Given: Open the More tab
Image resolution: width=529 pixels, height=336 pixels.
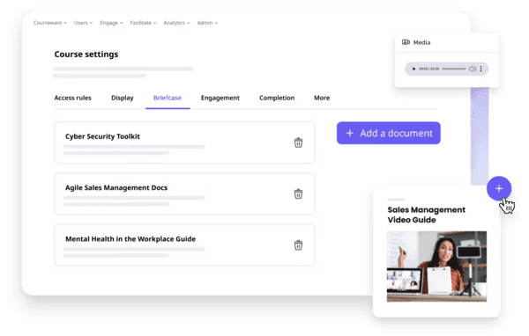Looking at the screenshot, I should tap(322, 98).
